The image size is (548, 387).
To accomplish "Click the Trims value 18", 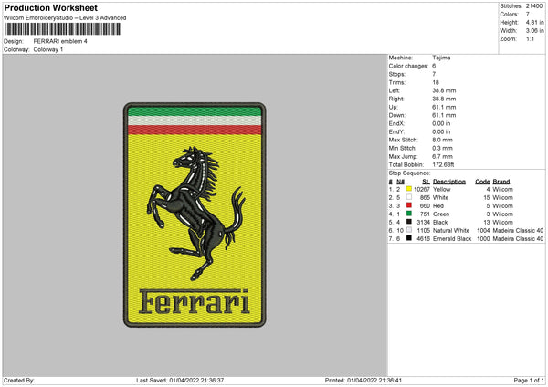I will click(x=436, y=82).
